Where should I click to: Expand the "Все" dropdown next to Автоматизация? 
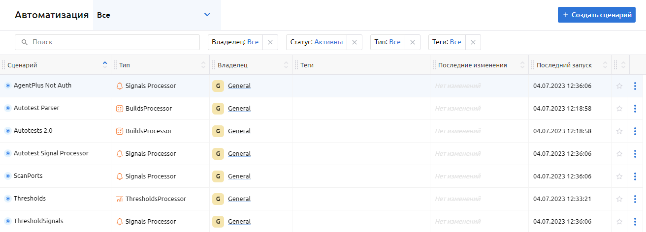click(x=157, y=15)
